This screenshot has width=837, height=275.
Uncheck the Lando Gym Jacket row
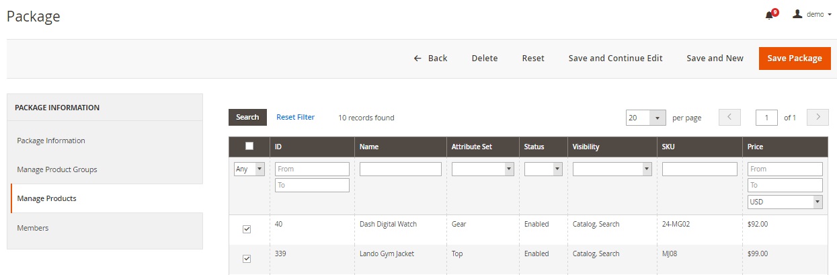(247, 259)
